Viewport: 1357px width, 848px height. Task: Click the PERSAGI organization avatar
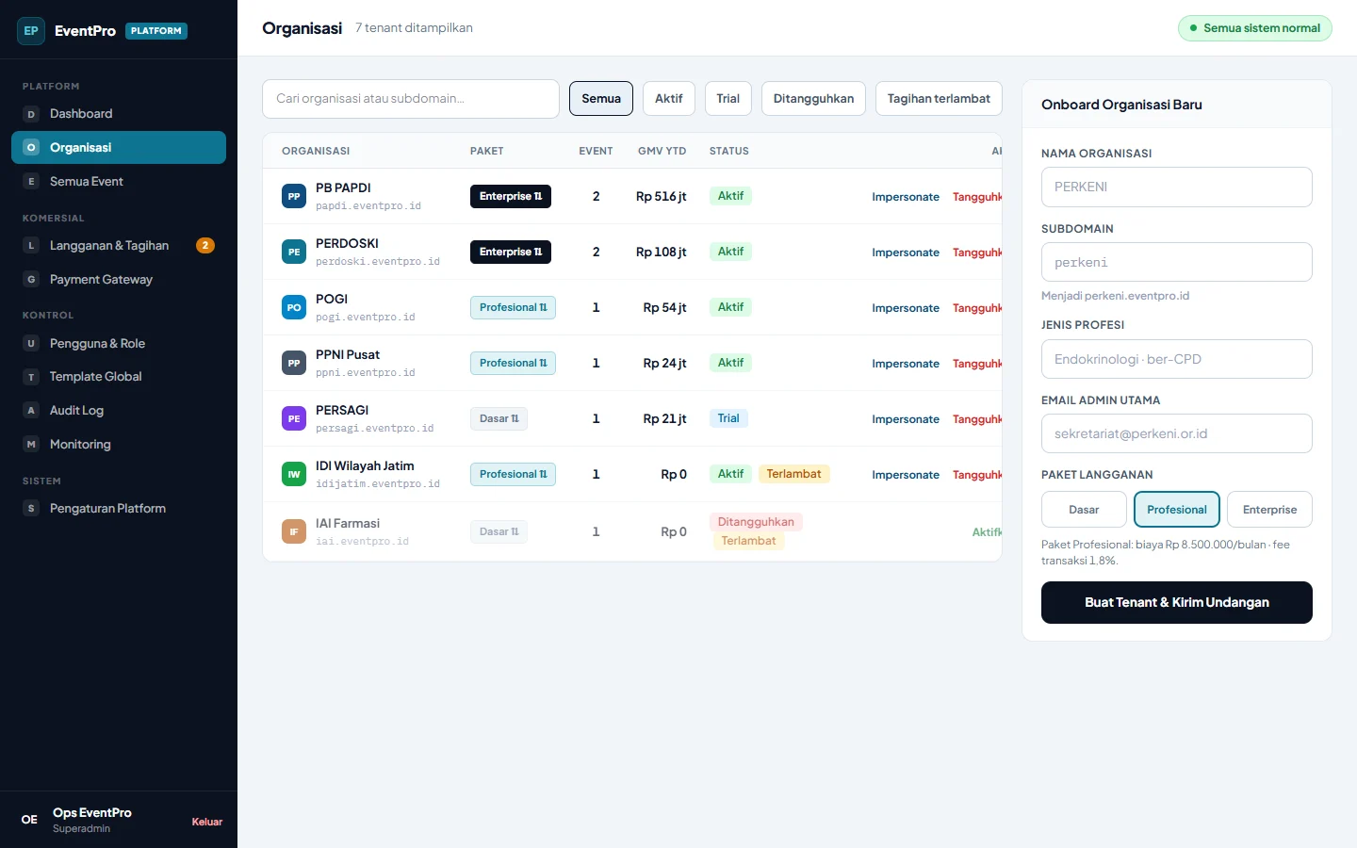294,418
